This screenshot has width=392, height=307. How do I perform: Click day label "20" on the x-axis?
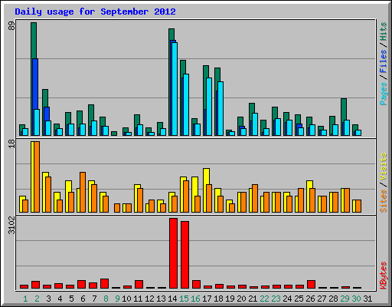coord(241,299)
